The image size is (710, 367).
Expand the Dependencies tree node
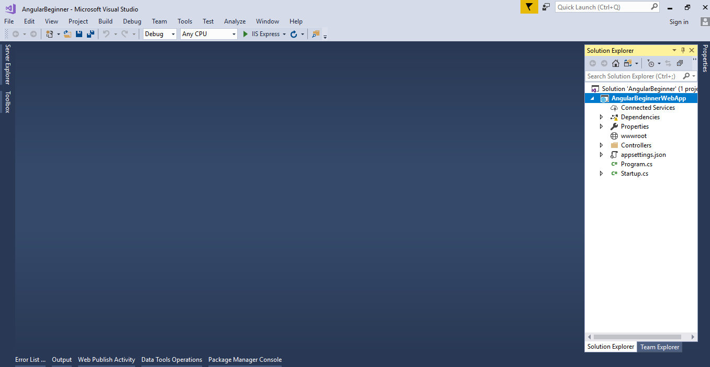pyautogui.click(x=601, y=117)
